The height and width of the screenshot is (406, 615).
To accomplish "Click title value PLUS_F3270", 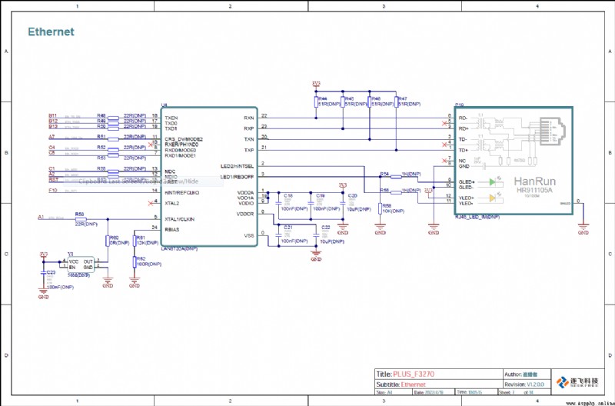I will pos(414,374).
